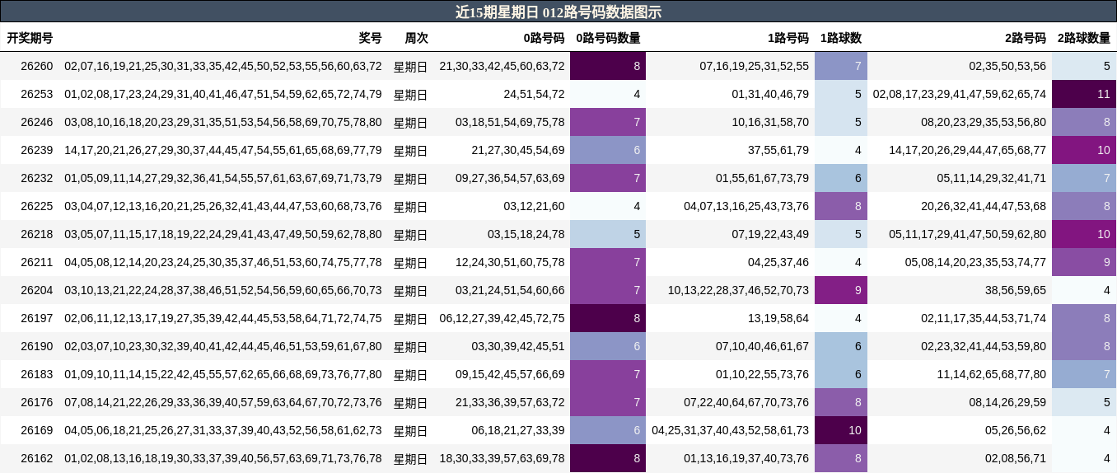Select the 1路球数 column header
The height and width of the screenshot is (473, 1117).
click(841, 38)
